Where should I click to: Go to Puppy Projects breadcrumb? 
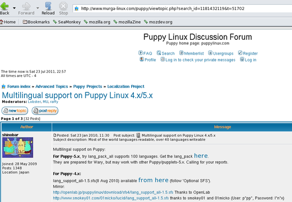pyautogui.click(x=88, y=86)
